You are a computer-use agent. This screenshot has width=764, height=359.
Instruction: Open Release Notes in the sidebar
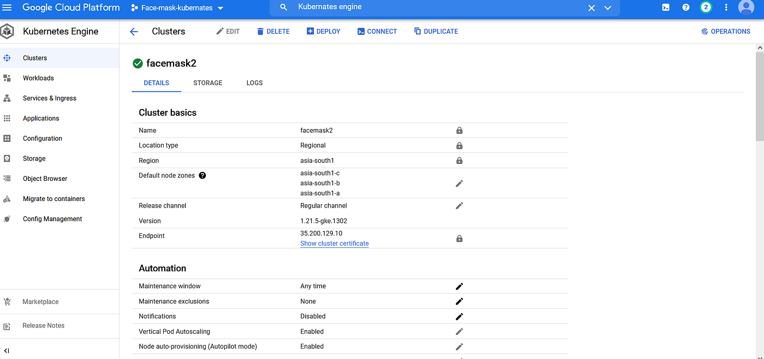pos(59,326)
